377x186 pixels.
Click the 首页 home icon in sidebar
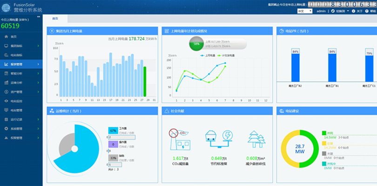click(6, 36)
